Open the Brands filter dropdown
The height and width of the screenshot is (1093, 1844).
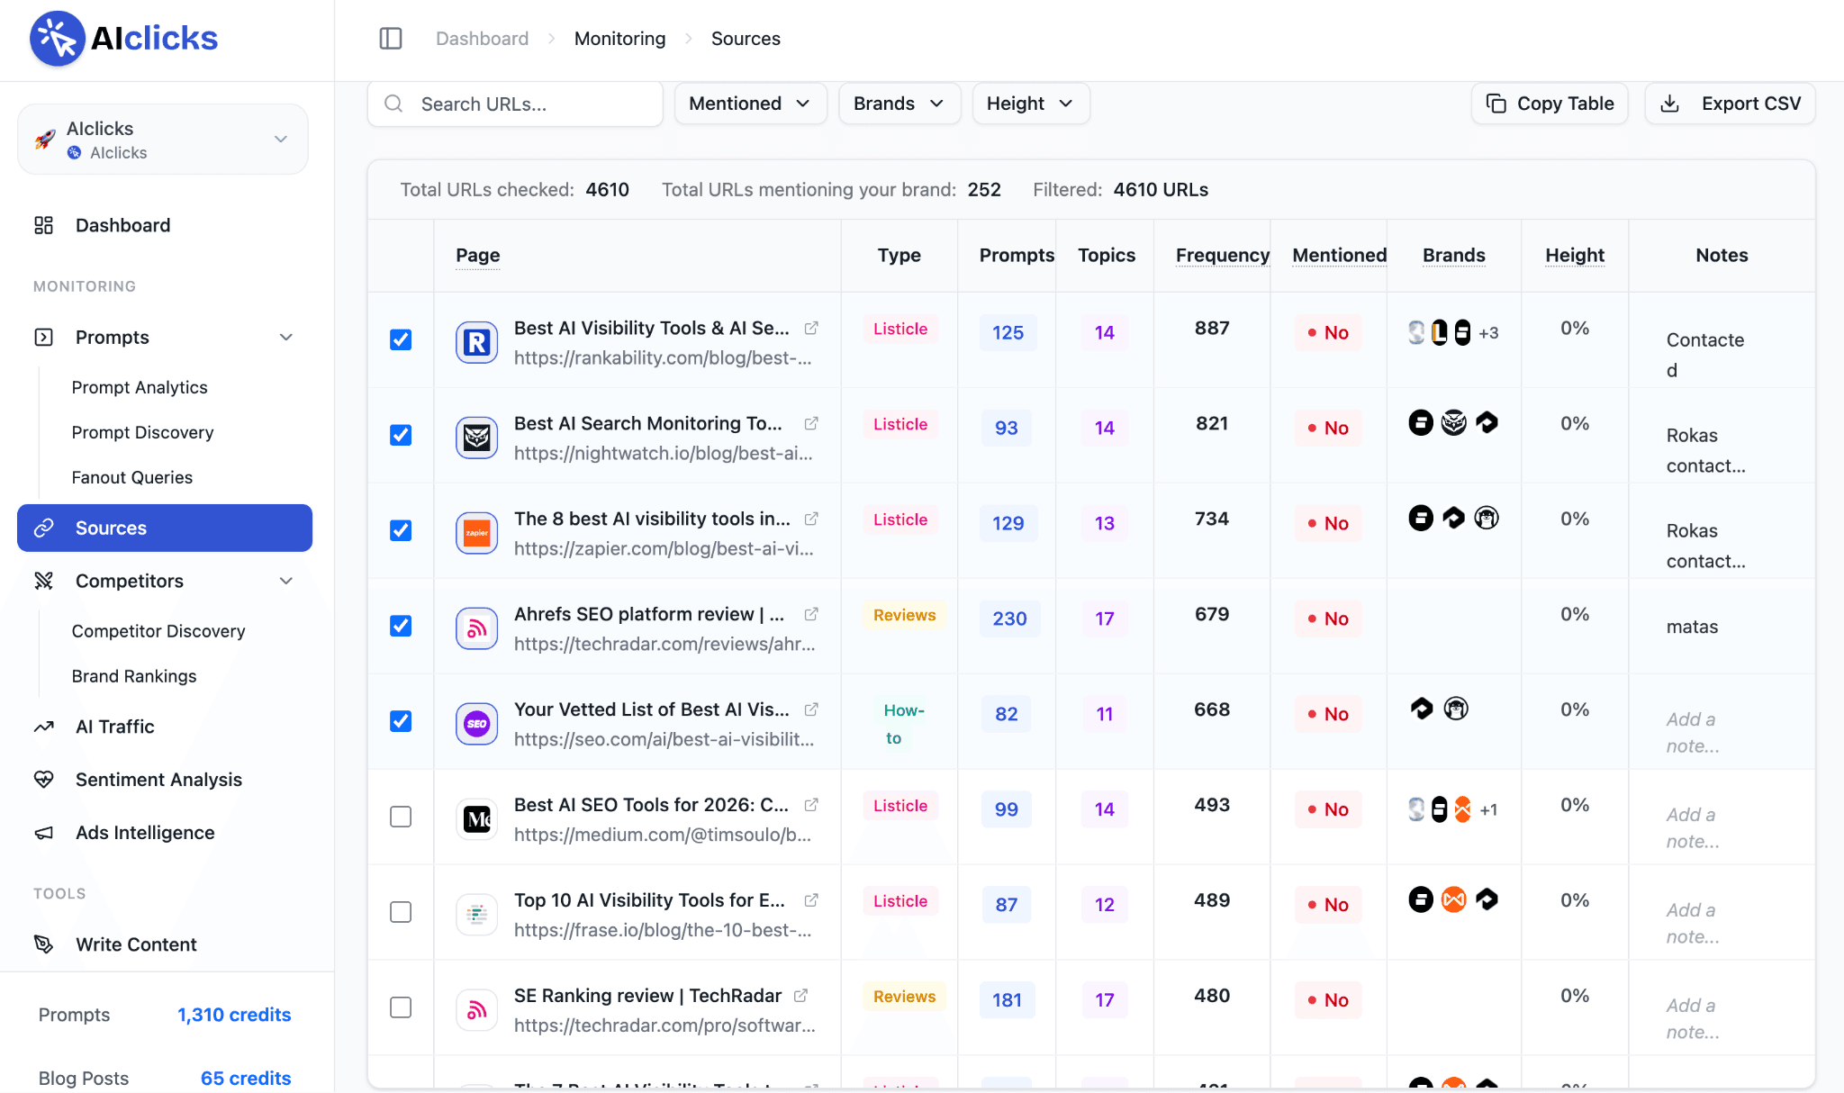coord(899,104)
